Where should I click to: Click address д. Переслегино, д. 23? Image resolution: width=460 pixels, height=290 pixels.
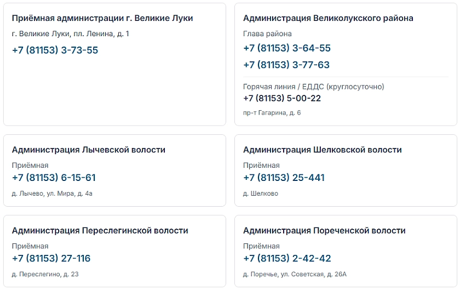click(x=45, y=275)
